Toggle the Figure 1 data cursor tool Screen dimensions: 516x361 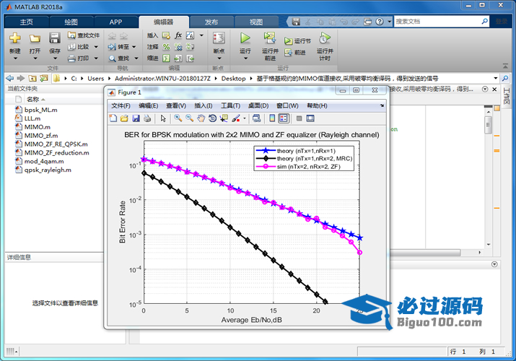click(x=224, y=118)
